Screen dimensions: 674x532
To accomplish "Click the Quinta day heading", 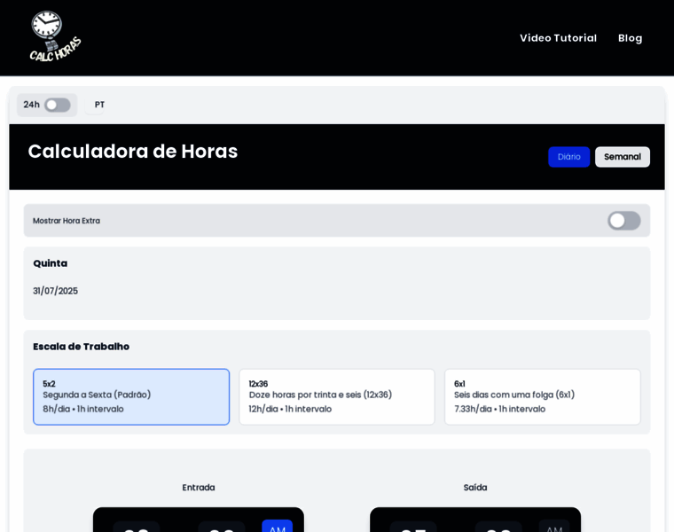I will [51, 263].
